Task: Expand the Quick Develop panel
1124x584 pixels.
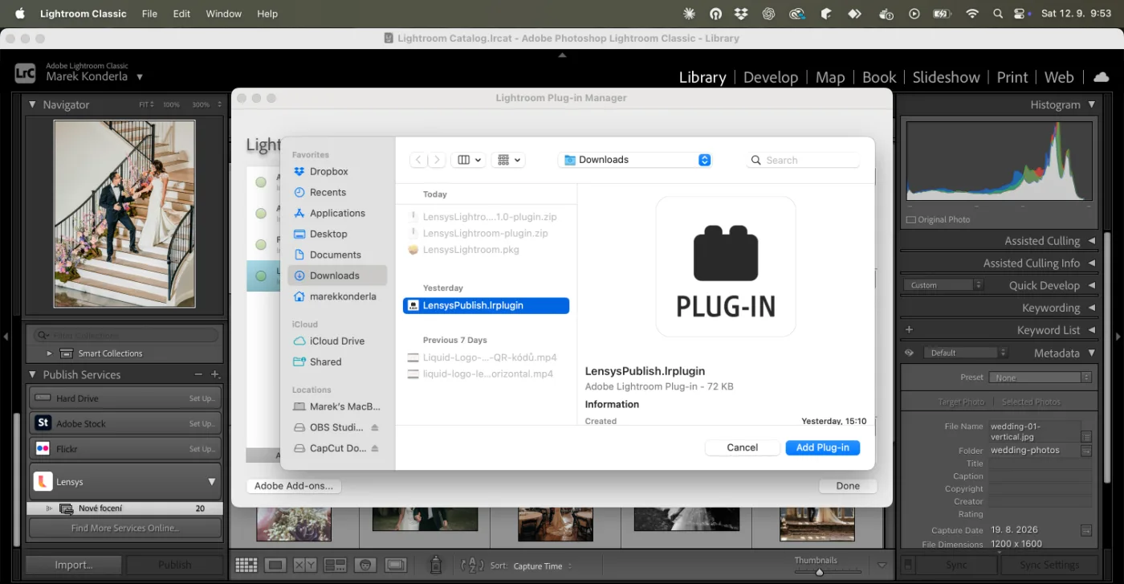Action: point(1092,285)
